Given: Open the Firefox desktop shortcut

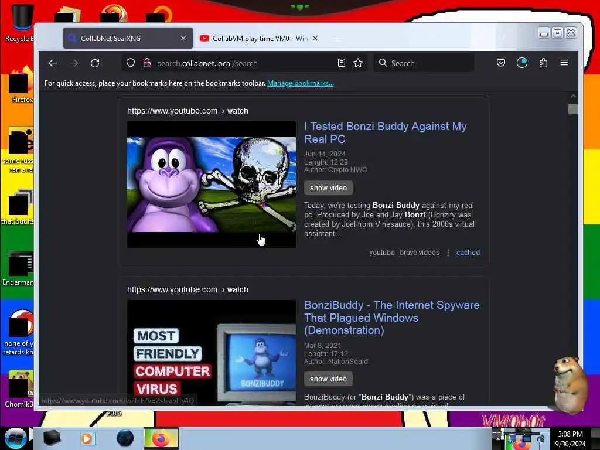Looking at the screenshot, I should pos(21,85).
